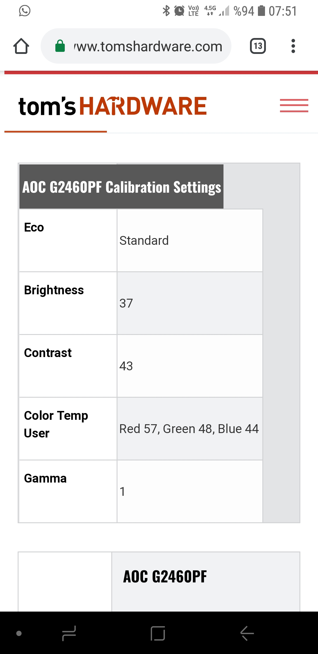Tap the AOC G2460PF Calibration Settings header

[x=121, y=187]
